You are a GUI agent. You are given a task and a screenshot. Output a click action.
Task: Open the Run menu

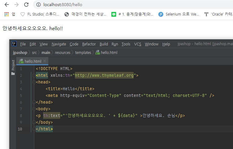pos(115,44)
